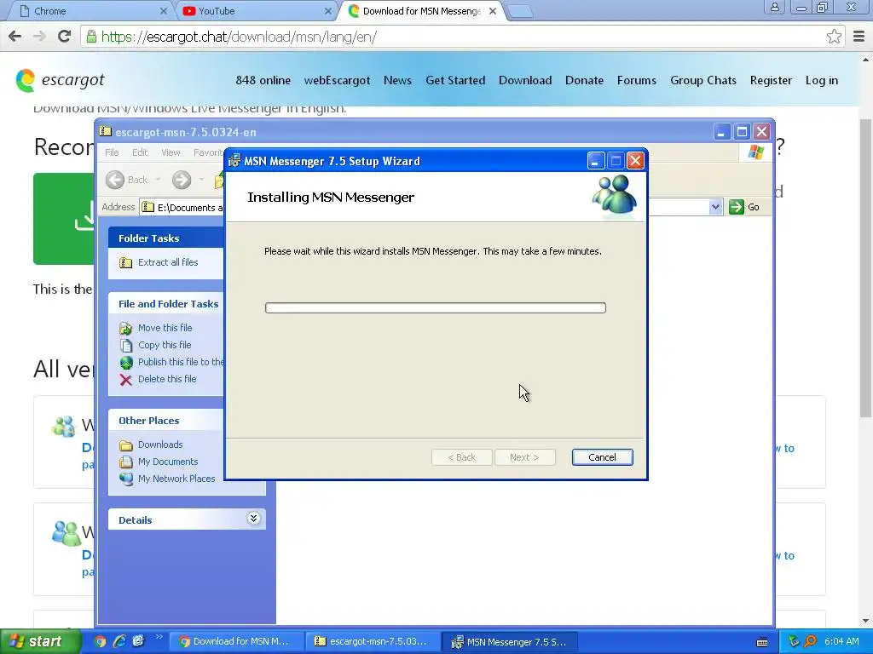The height and width of the screenshot is (654, 873).
Task: Click the 848 online counter
Action: click(263, 81)
